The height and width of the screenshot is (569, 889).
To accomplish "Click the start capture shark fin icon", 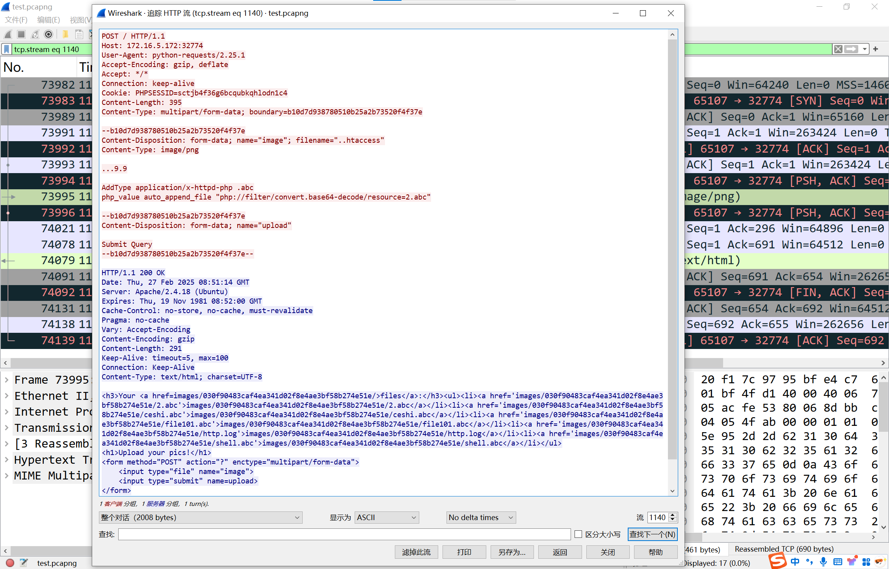I will 8,35.
